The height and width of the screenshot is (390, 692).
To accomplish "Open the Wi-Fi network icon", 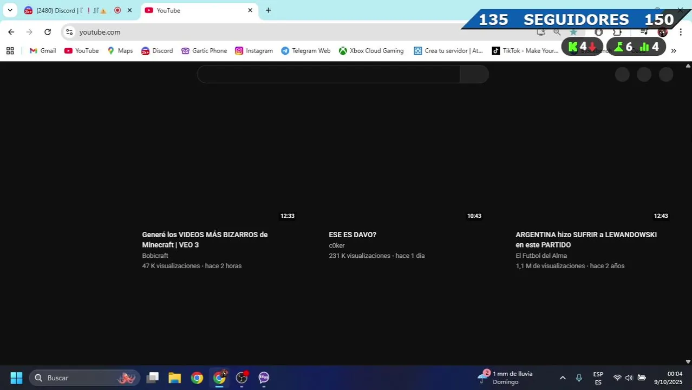I will pyautogui.click(x=617, y=378).
